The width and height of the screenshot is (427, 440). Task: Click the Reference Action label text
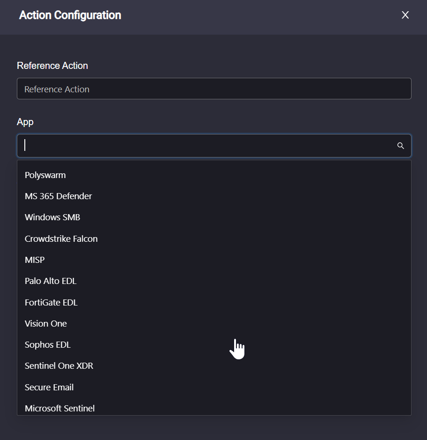[52, 66]
